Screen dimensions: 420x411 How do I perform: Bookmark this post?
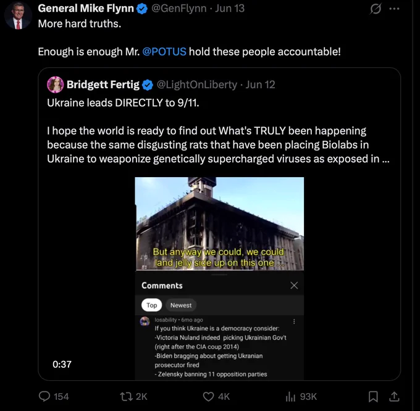point(373,396)
